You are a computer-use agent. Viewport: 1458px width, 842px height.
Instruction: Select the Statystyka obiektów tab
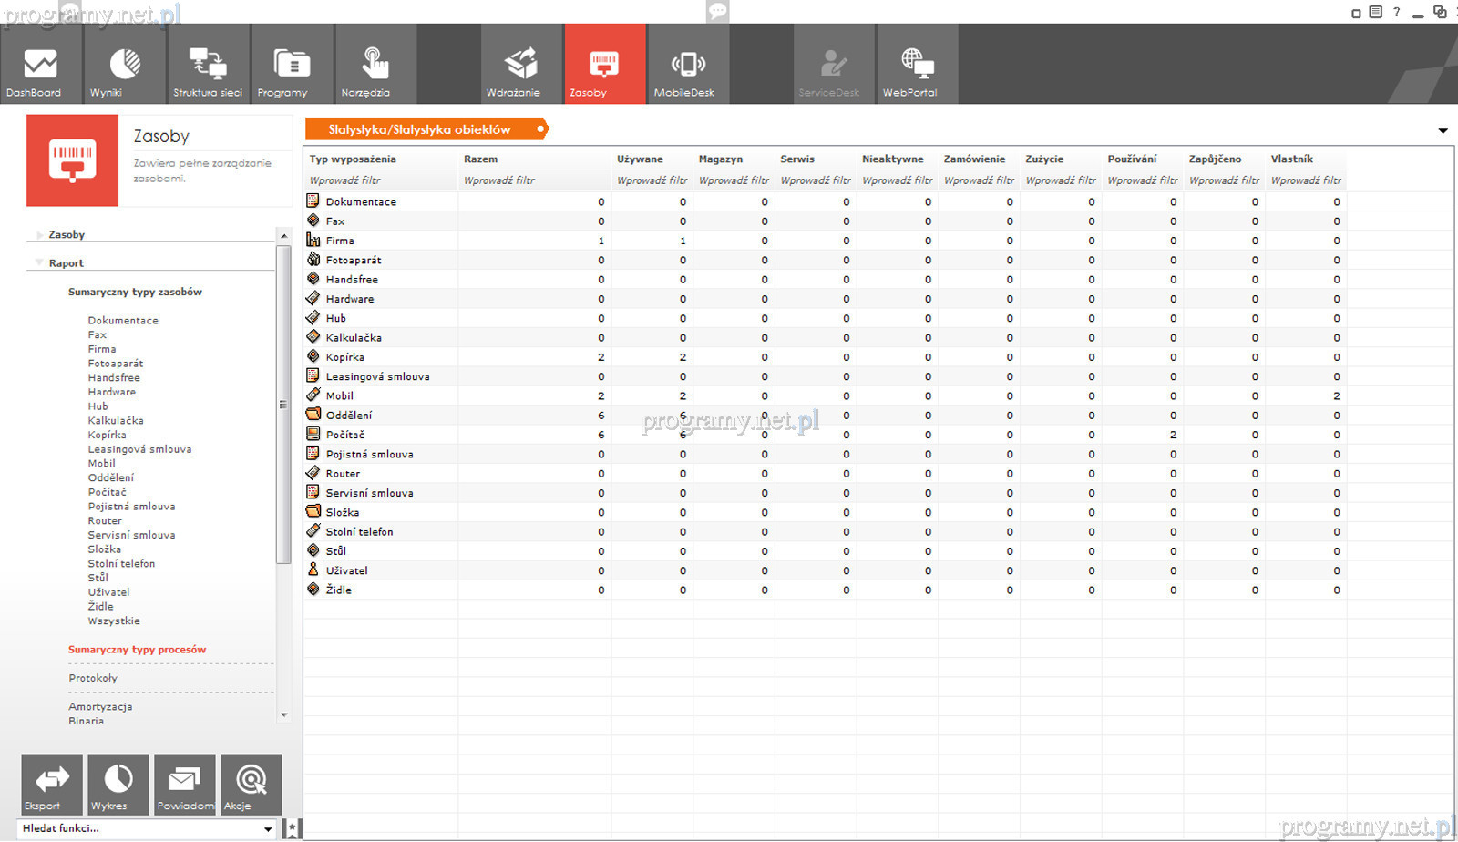[x=420, y=129]
